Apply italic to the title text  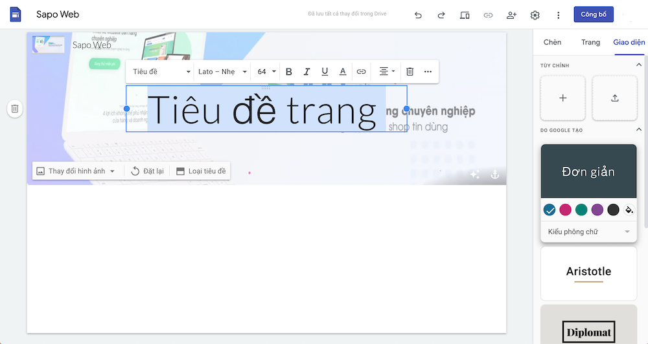[x=307, y=72]
